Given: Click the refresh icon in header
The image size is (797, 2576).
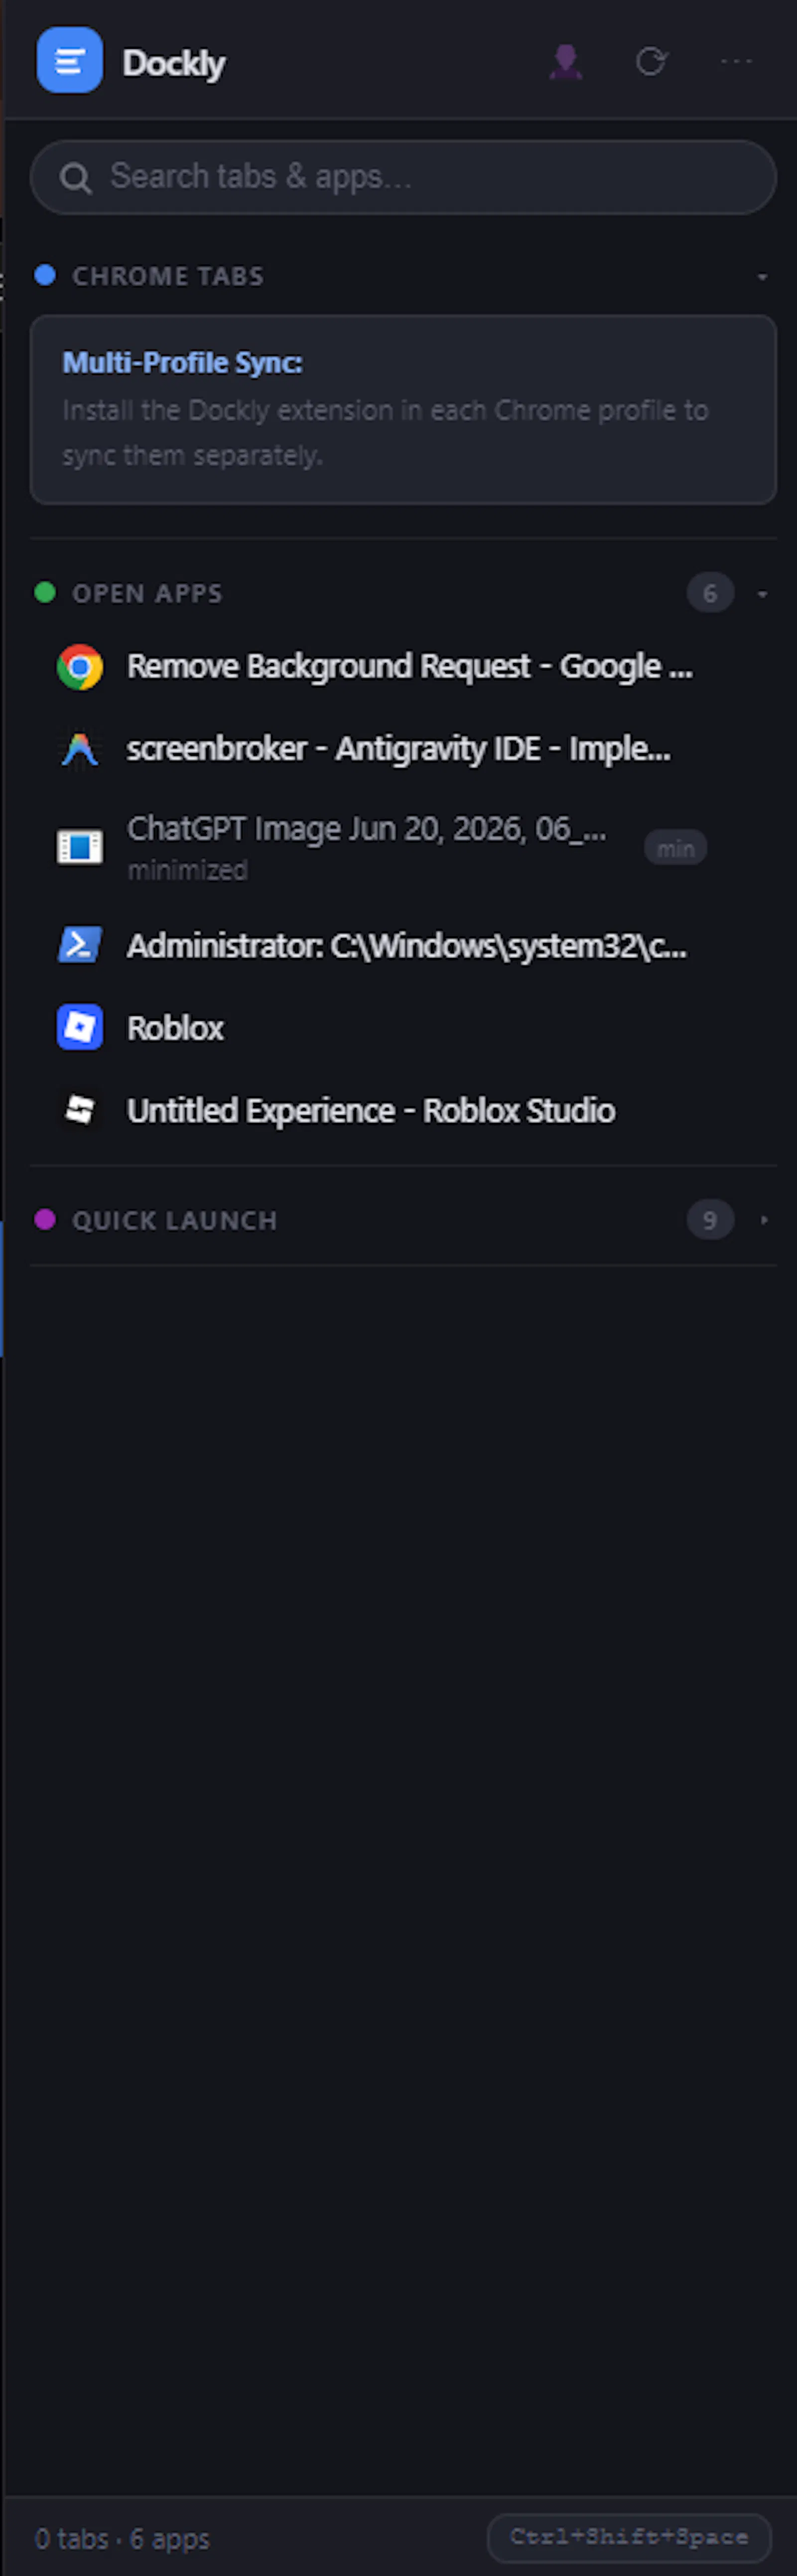Looking at the screenshot, I should pyautogui.click(x=651, y=61).
